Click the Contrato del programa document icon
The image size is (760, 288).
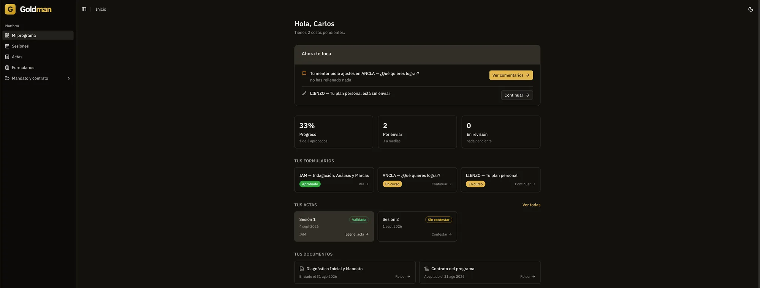pyautogui.click(x=427, y=269)
